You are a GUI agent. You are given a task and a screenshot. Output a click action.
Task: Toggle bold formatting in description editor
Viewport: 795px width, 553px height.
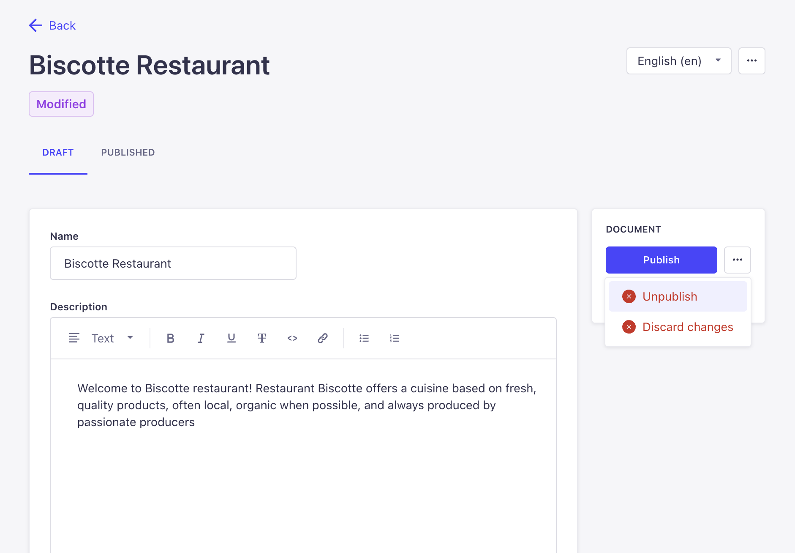pos(170,338)
